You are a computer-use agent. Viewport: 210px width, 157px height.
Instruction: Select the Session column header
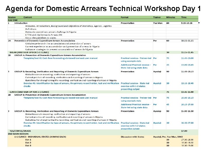click(12, 17)
